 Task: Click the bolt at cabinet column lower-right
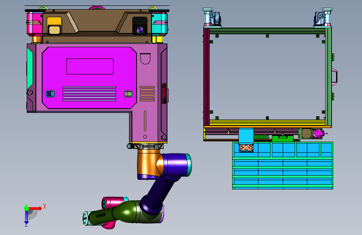[164, 138]
